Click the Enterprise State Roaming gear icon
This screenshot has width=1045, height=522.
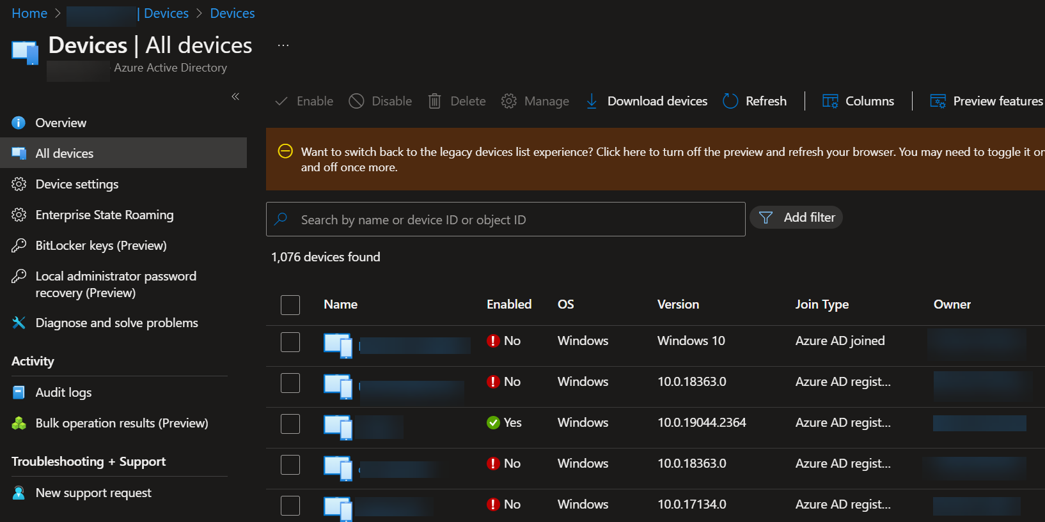pos(19,215)
